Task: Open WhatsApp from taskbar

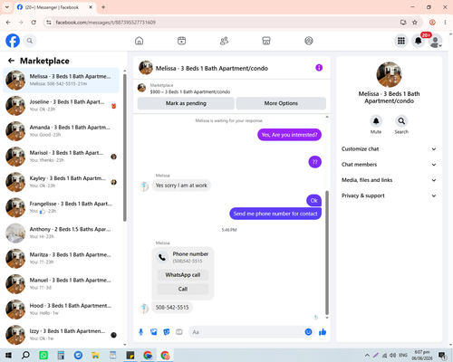Action: click(43, 355)
